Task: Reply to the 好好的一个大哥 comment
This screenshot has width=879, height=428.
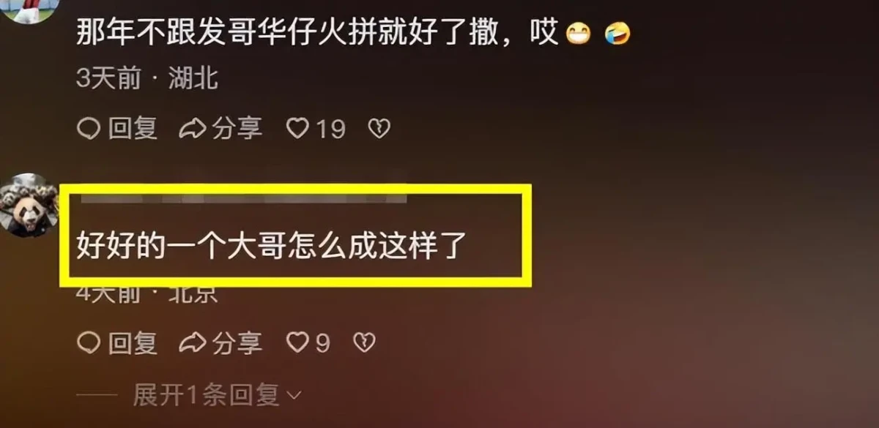Action: click(117, 342)
